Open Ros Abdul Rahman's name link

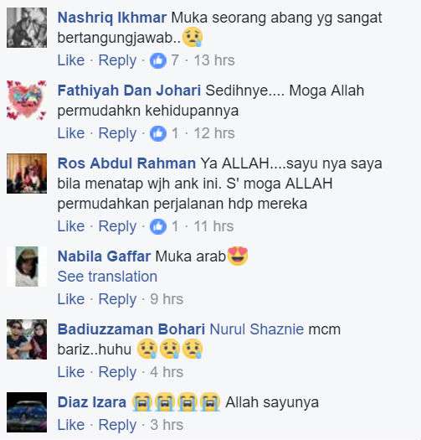[x=126, y=163]
